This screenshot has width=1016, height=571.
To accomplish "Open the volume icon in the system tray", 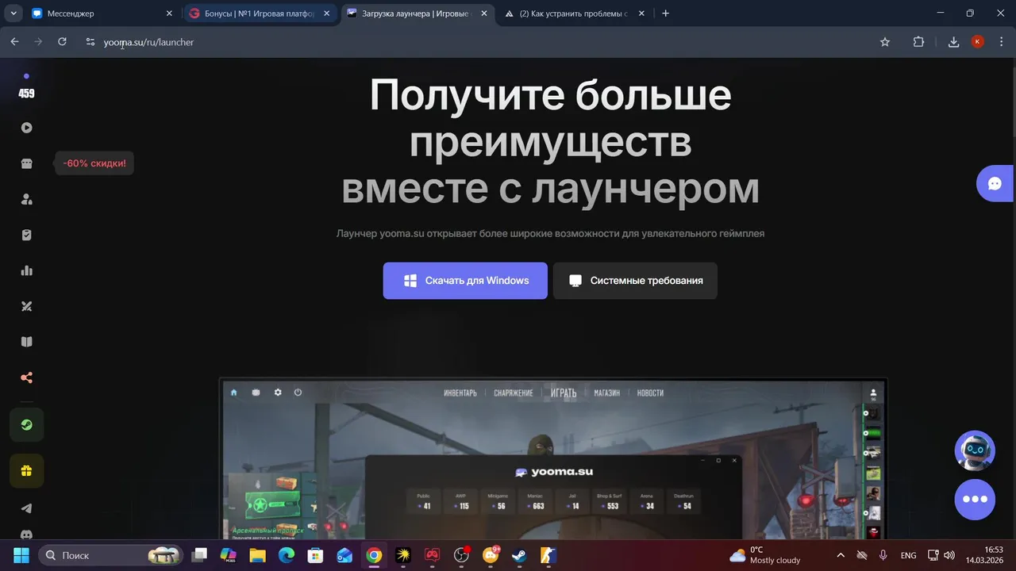I will click(x=949, y=555).
